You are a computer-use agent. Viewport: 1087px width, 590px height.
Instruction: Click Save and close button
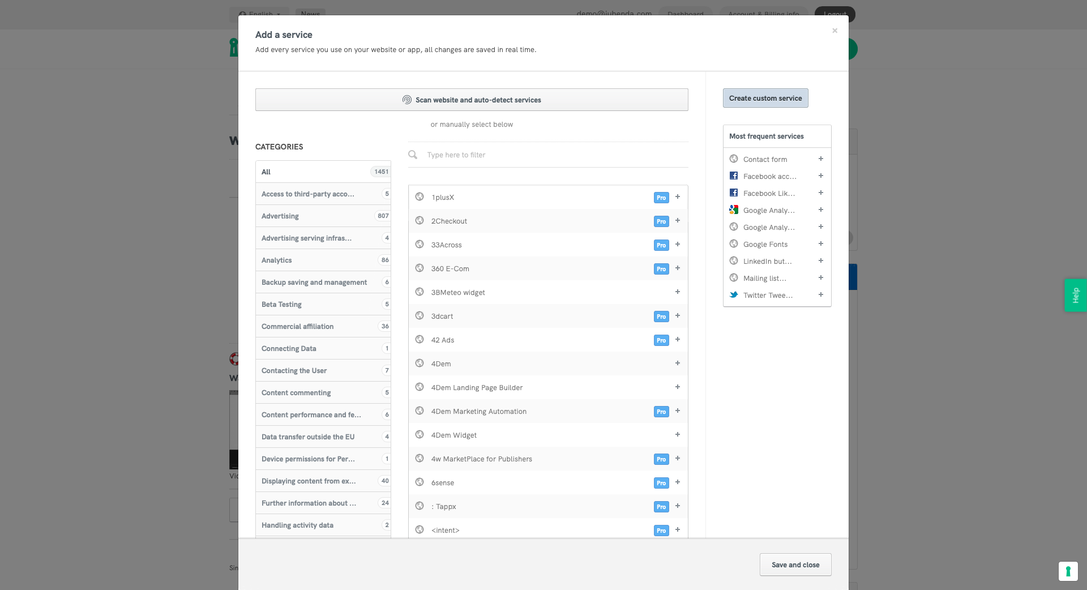(x=795, y=565)
